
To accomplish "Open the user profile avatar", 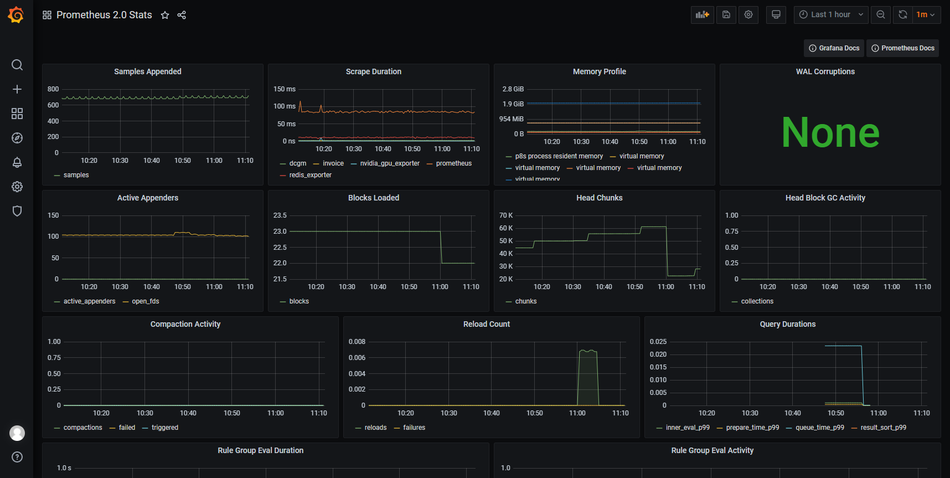I will [x=17, y=433].
